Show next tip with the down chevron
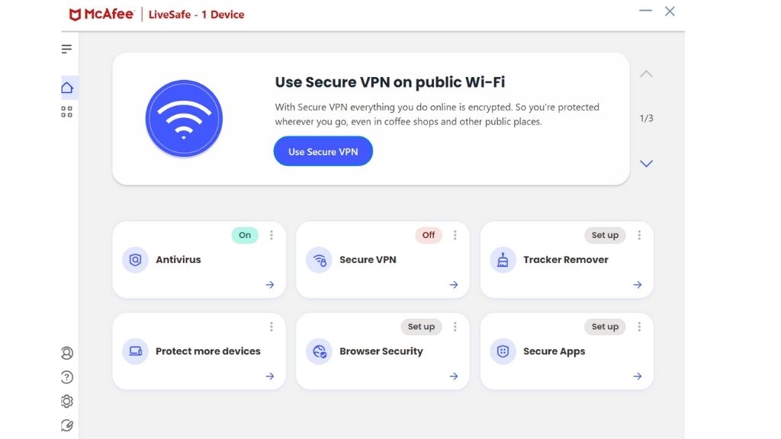Screen dimensions: 781x439 pos(646,164)
